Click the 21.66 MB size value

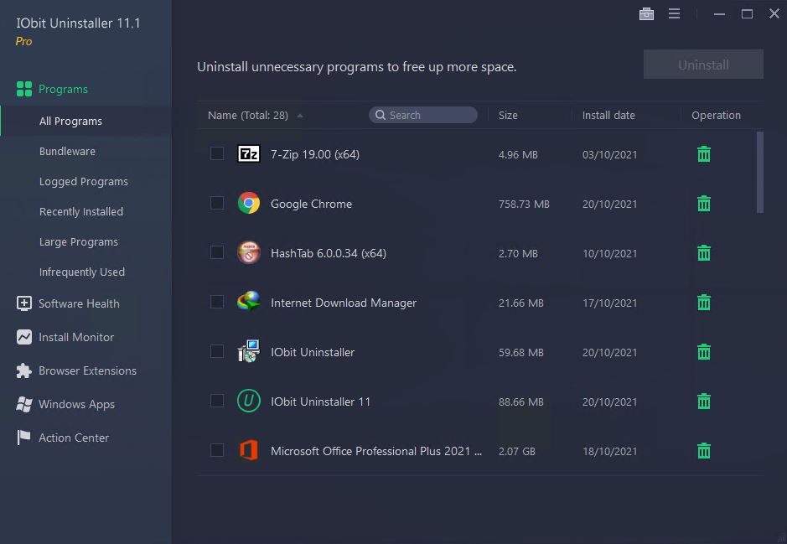[x=521, y=303]
